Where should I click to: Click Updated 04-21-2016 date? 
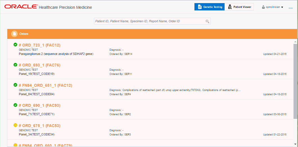[275, 54]
